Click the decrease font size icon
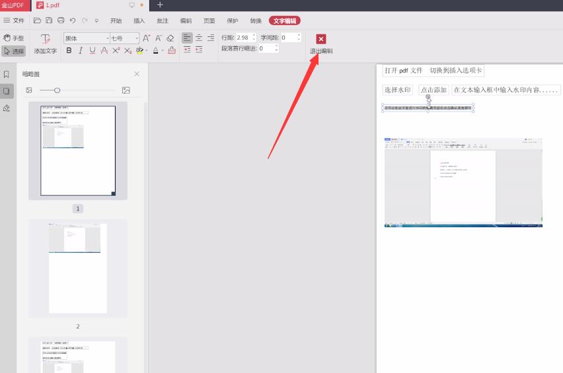563x373 pixels. (x=159, y=38)
